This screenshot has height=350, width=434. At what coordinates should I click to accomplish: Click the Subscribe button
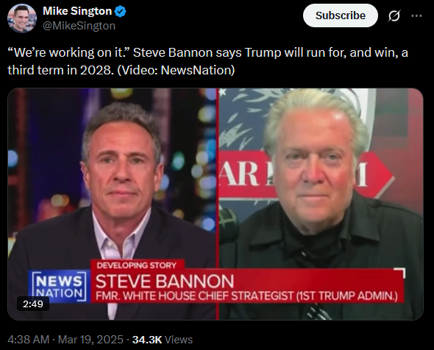[340, 15]
